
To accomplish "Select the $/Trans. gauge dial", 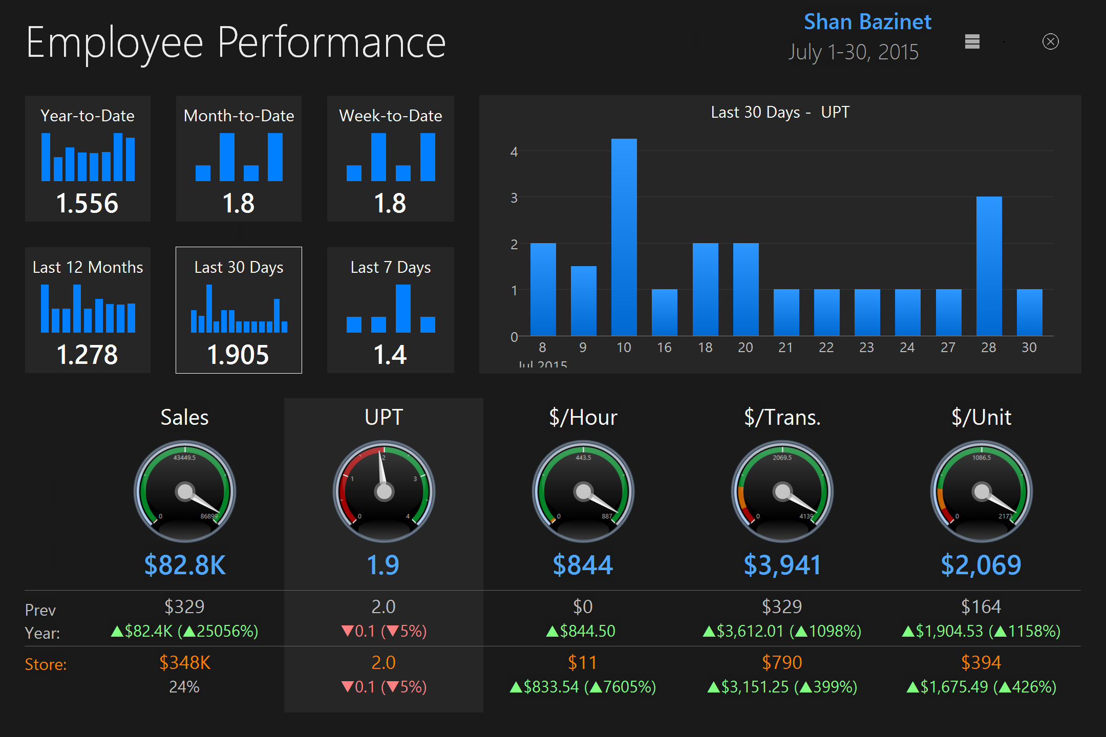I will (782, 491).
